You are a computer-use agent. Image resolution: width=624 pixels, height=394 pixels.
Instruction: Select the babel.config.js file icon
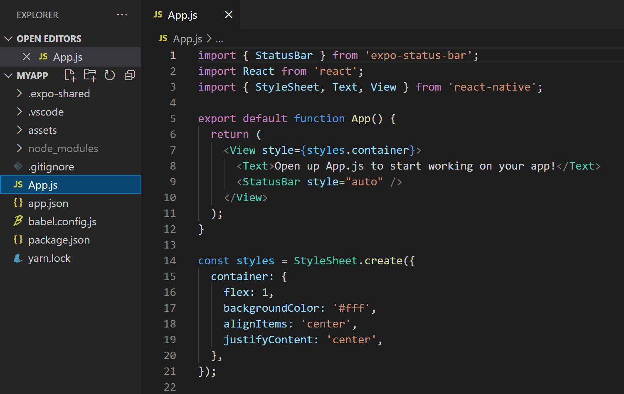pyautogui.click(x=17, y=221)
